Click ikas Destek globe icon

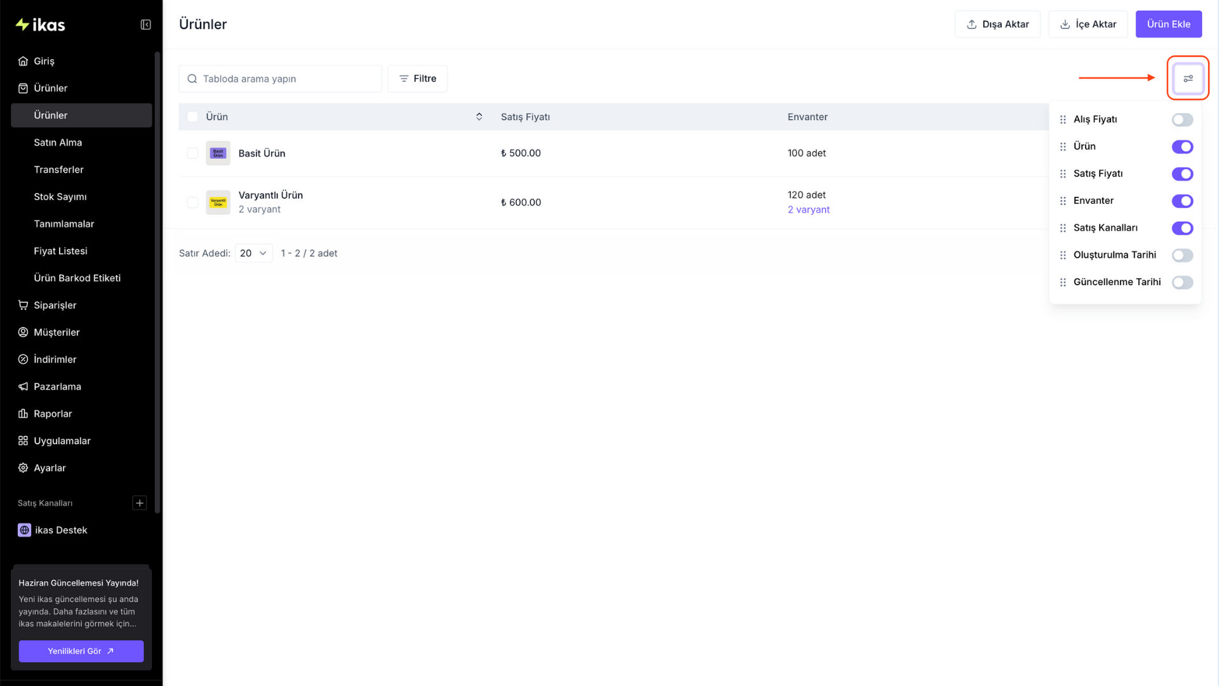click(x=24, y=530)
